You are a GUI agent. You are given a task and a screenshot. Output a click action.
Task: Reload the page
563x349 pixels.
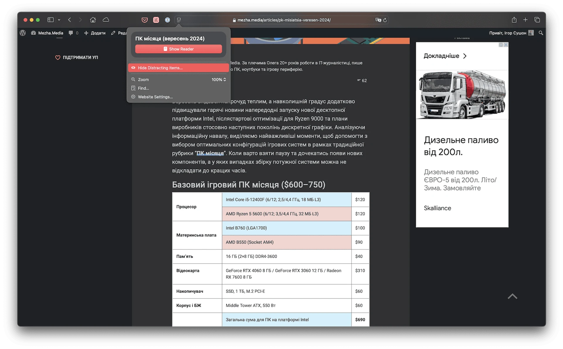pyautogui.click(x=385, y=20)
